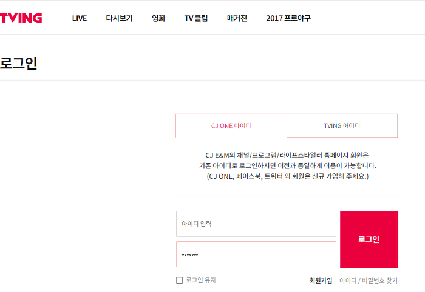Screen dimensions: 425x292
Task: Click the password input field
Action: (x=256, y=254)
